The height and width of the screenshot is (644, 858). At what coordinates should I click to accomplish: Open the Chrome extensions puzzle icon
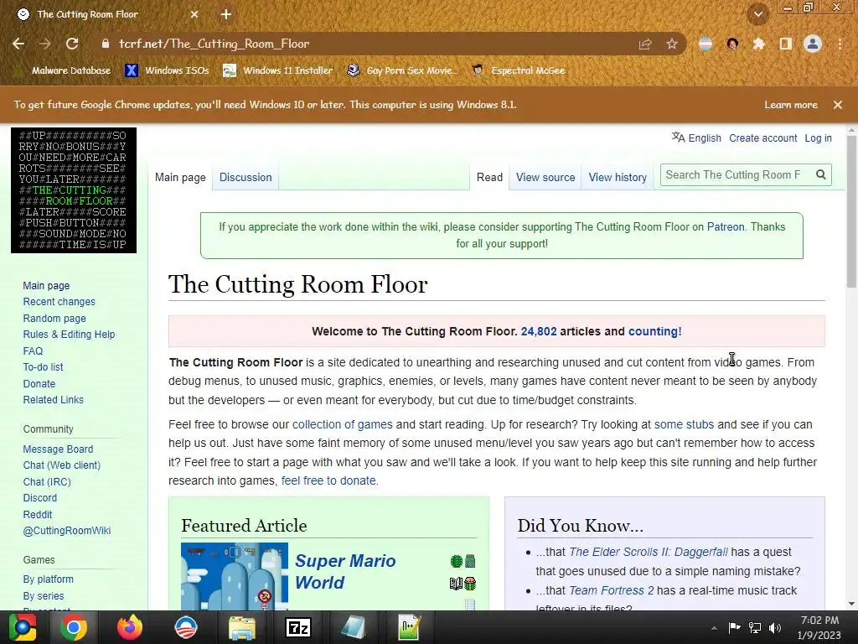758,44
